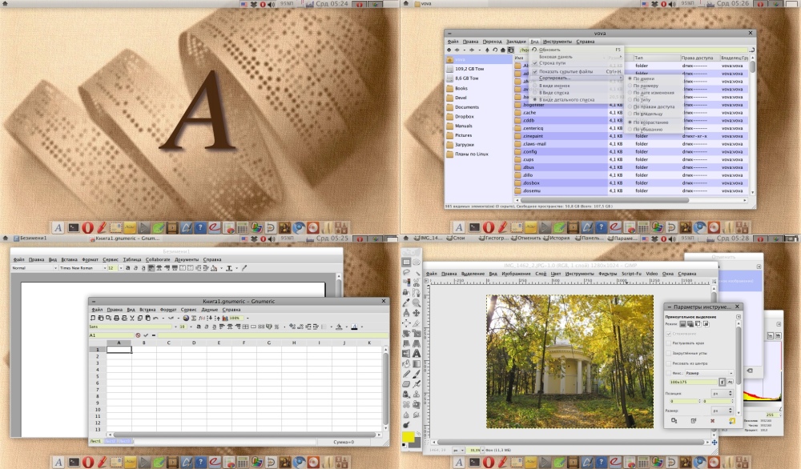
Task: Expand the 'Боковая панель' submenu entry
Action: point(577,57)
